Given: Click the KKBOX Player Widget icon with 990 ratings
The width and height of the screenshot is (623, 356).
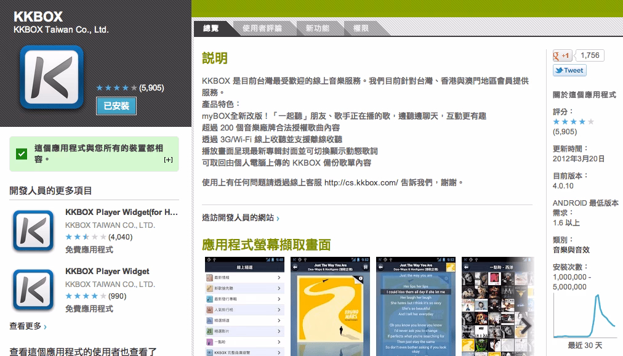Looking at the screenshot, I should coord(33,289).
